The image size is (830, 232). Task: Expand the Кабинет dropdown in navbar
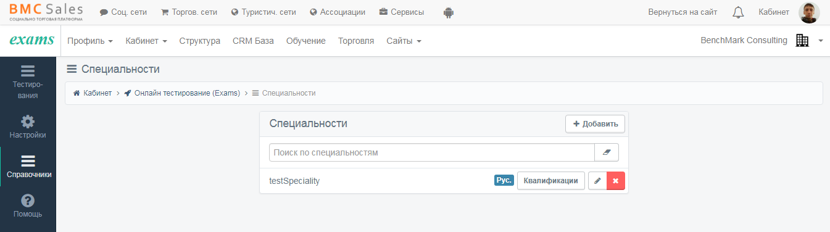click(x=146, y=41)
